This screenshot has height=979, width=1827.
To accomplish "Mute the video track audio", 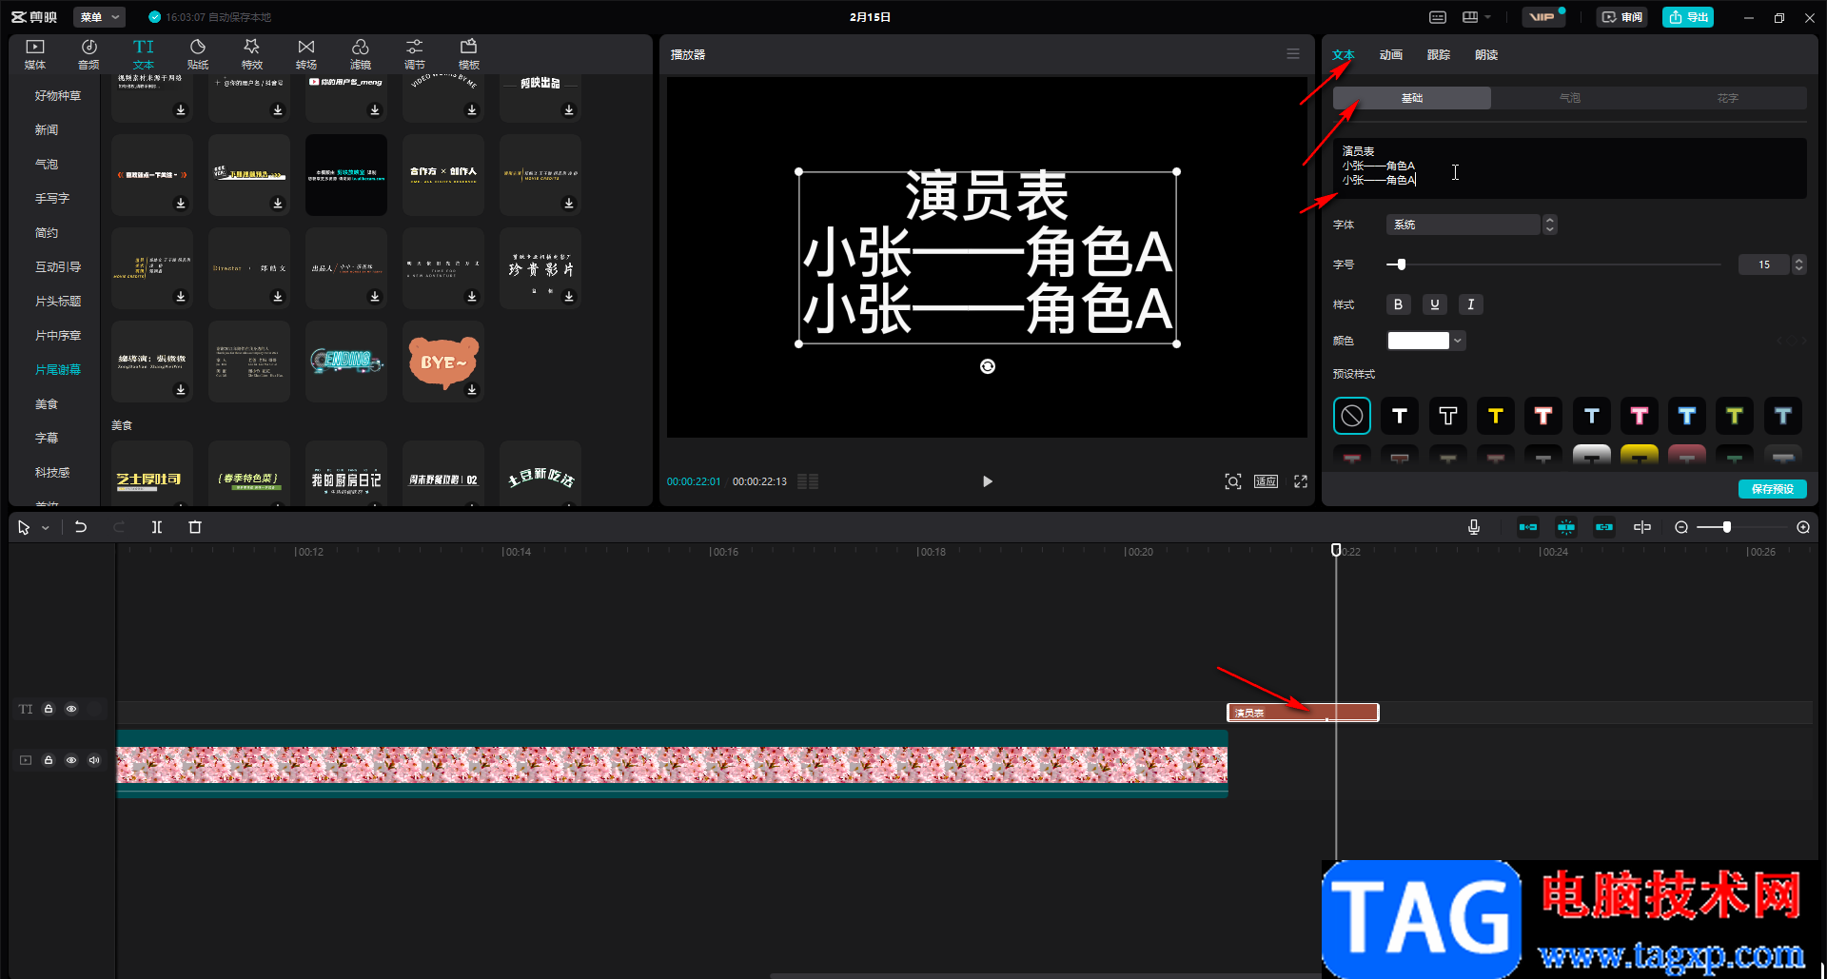I will [x=94, y=760].
